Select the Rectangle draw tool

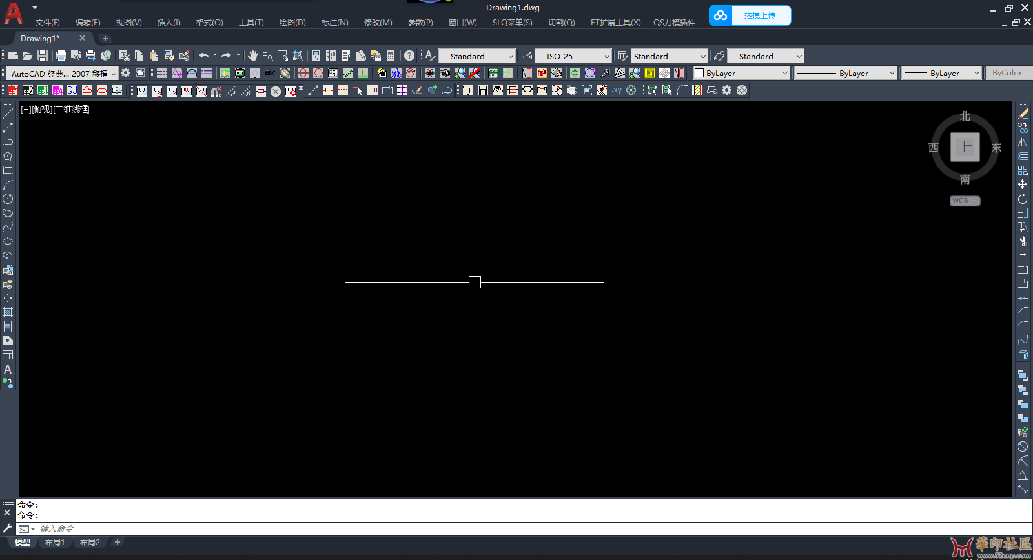[x=8, y=170]
